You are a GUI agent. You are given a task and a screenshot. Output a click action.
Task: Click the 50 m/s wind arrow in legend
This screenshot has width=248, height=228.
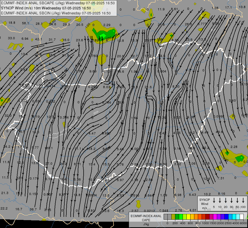237,200
